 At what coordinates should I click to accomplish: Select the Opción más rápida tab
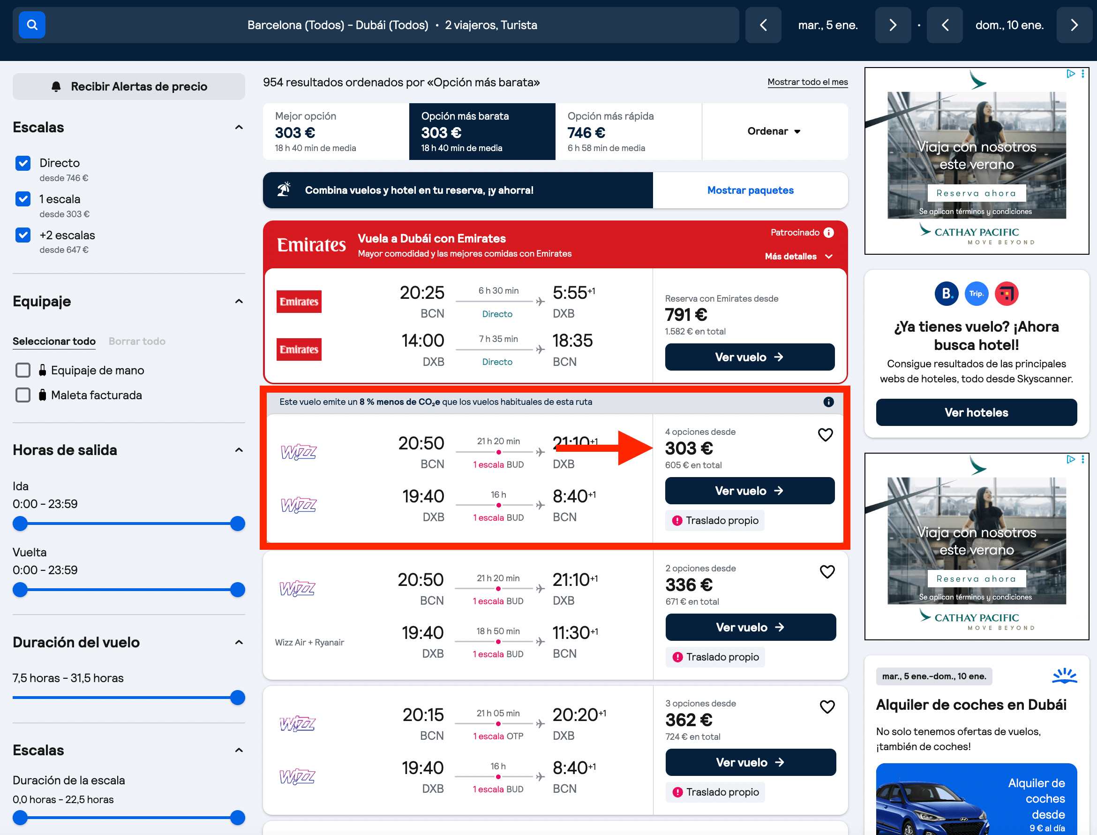click(628, 131)
